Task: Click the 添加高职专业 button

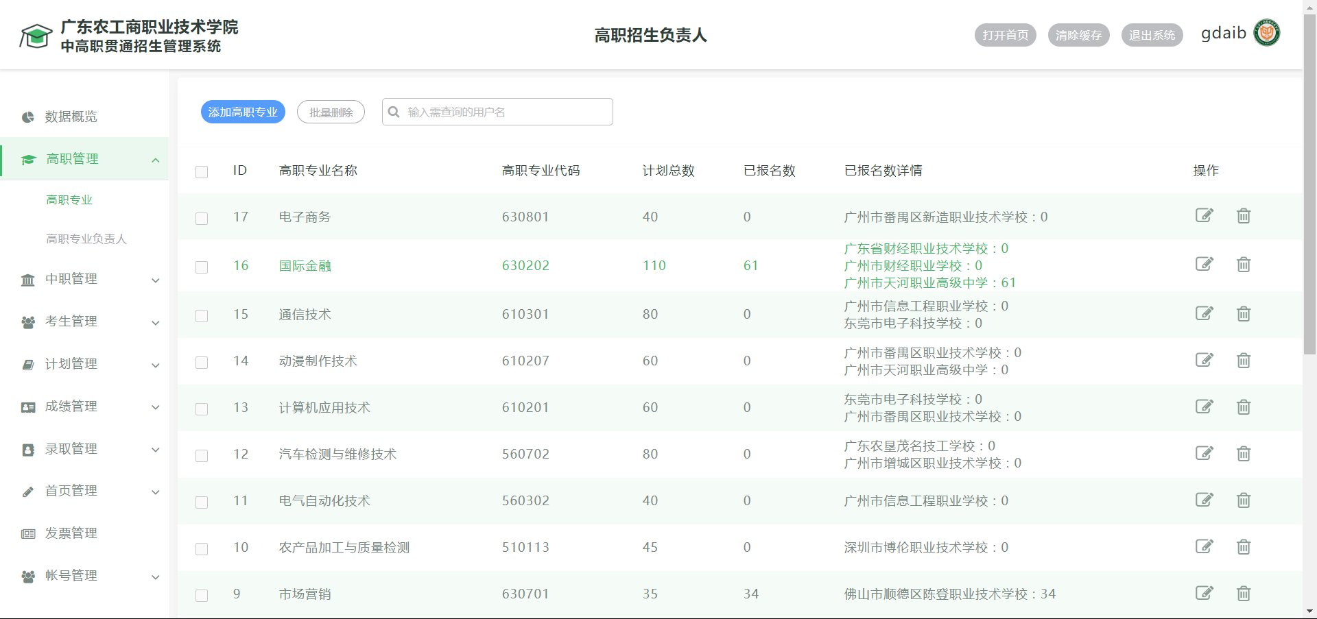Action: 243,112
